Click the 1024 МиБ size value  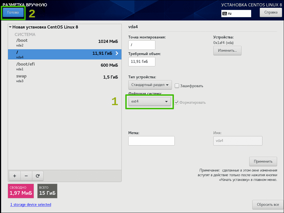pos(108,41)
